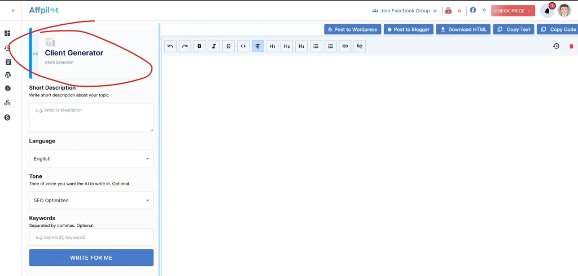Viewport: 578px width, 276px height.
Task: Click Post to Blogger button
Action: [x=409, y=29]
